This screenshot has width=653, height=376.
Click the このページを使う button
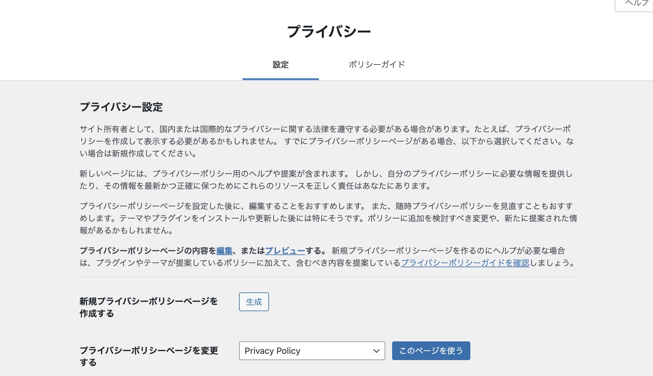point(431,351)
